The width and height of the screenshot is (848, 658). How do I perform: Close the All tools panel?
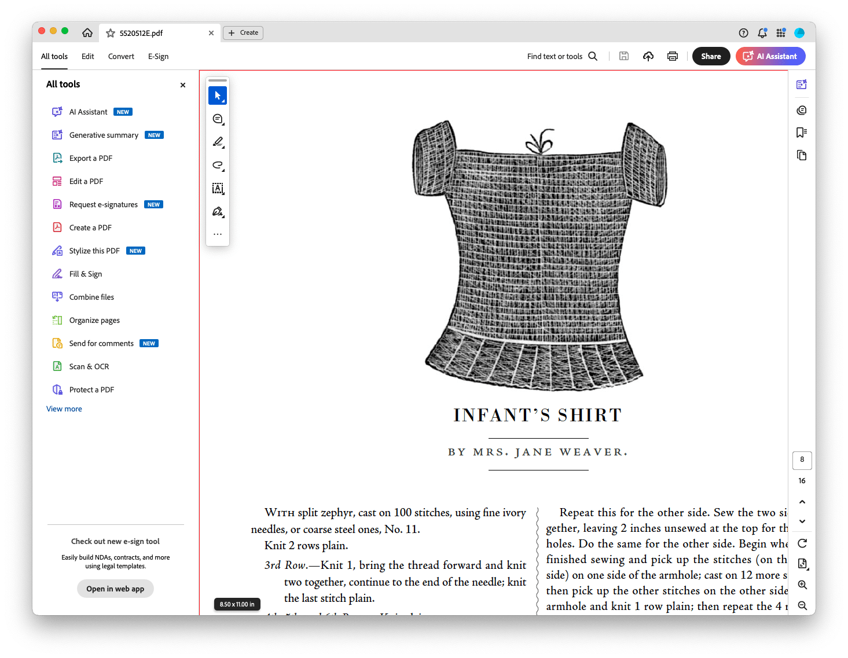tap(183, 85)
